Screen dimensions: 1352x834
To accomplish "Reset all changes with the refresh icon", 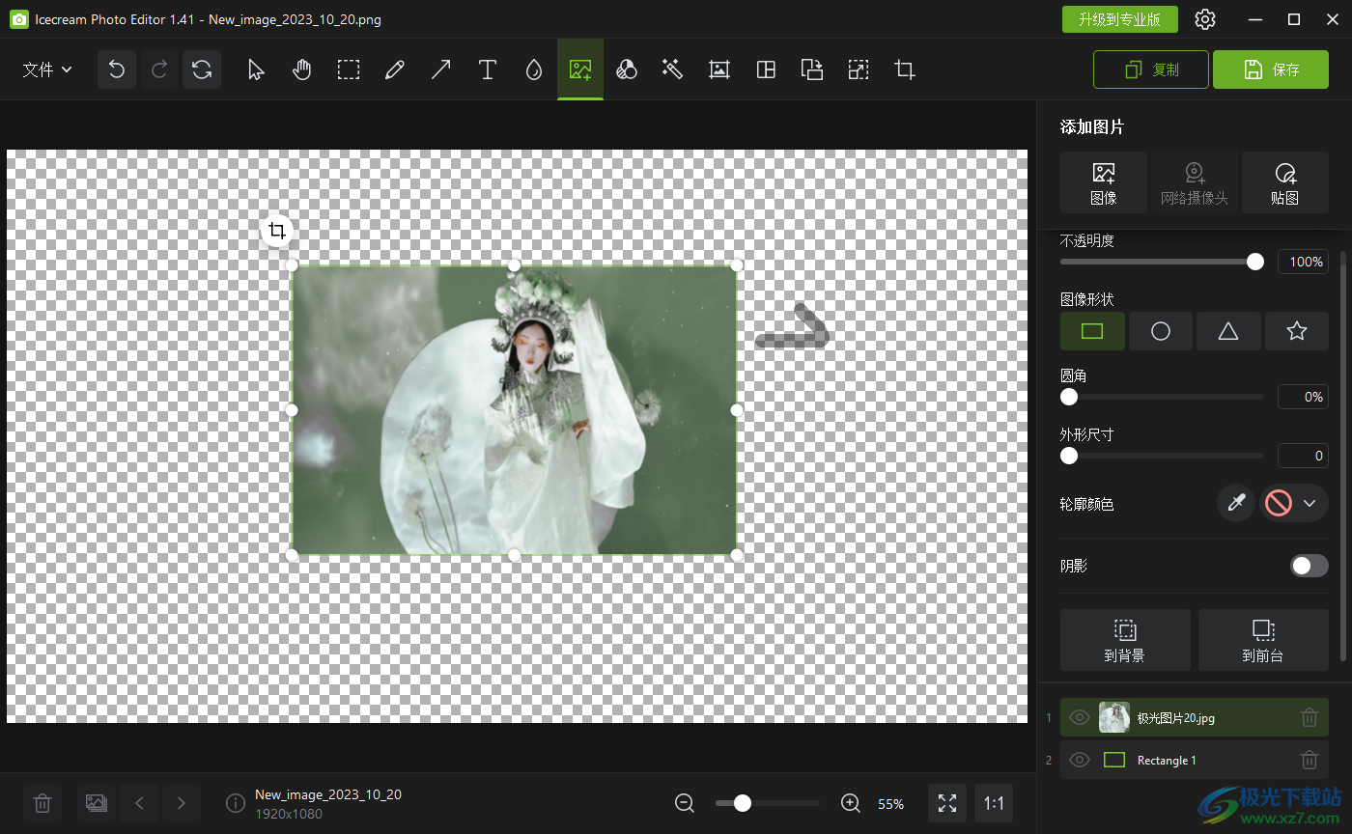I will pos(202,69).
